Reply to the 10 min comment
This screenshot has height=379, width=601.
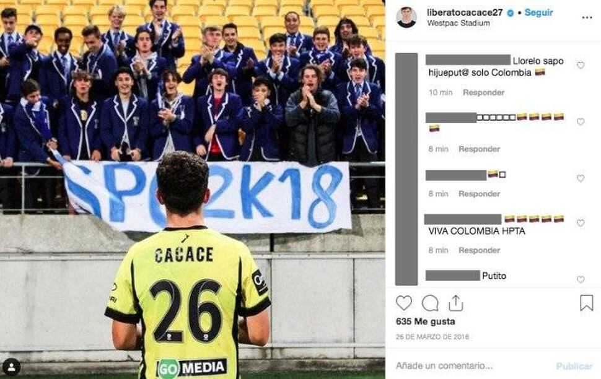(x=483, y=92)
